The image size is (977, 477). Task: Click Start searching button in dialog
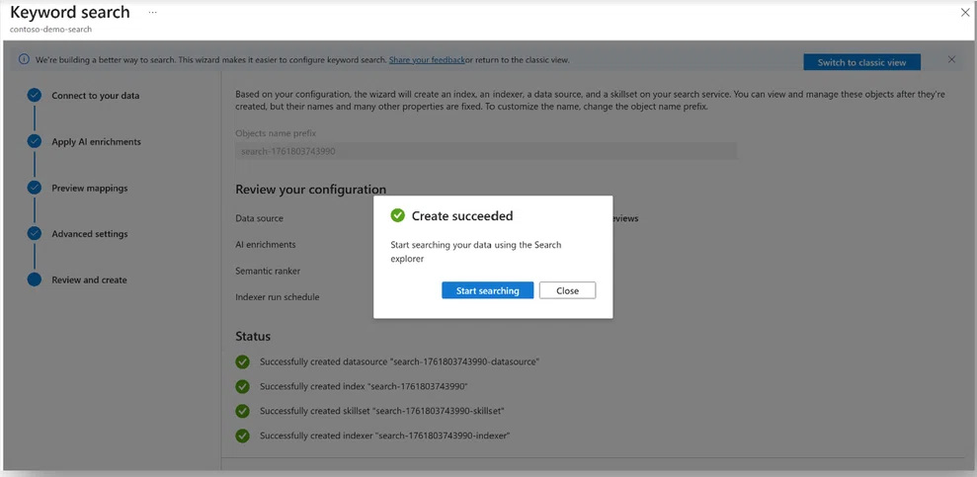(x=487, y=290)
